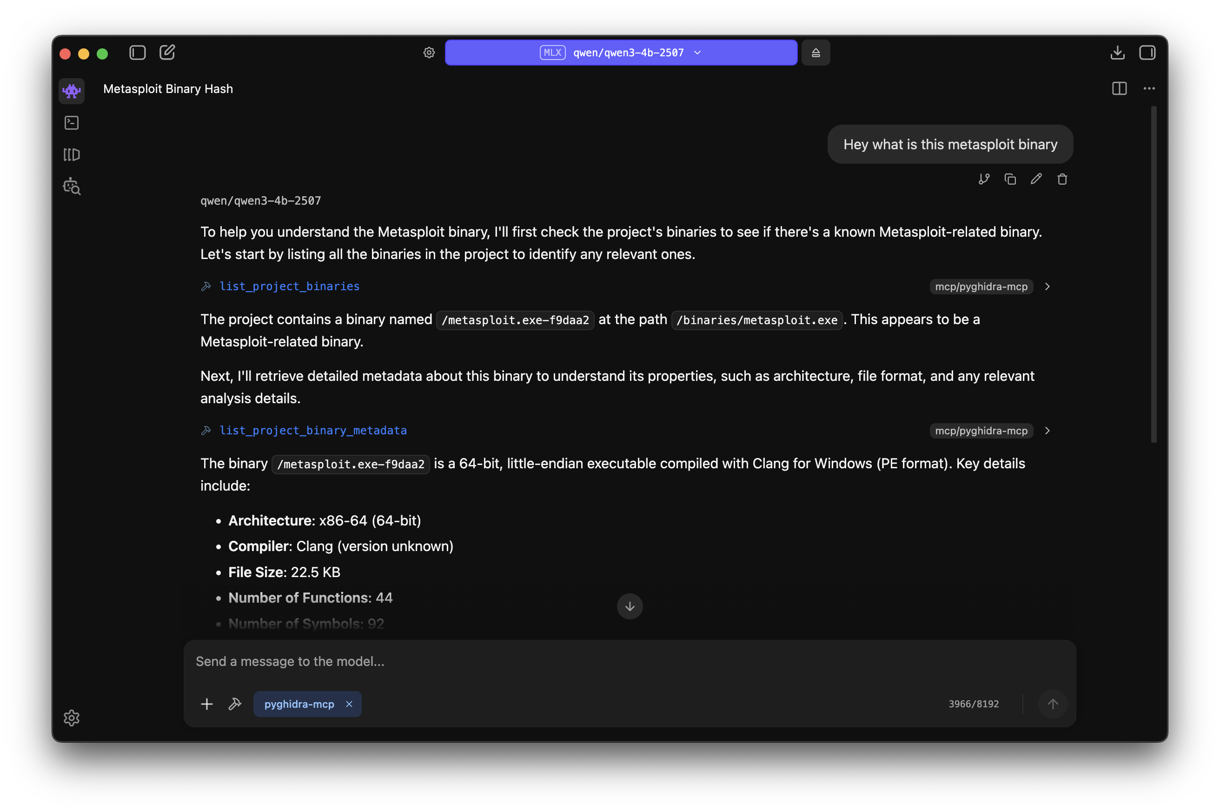Copy the user message text
Screen dimensions: 1220x811
1010,179
